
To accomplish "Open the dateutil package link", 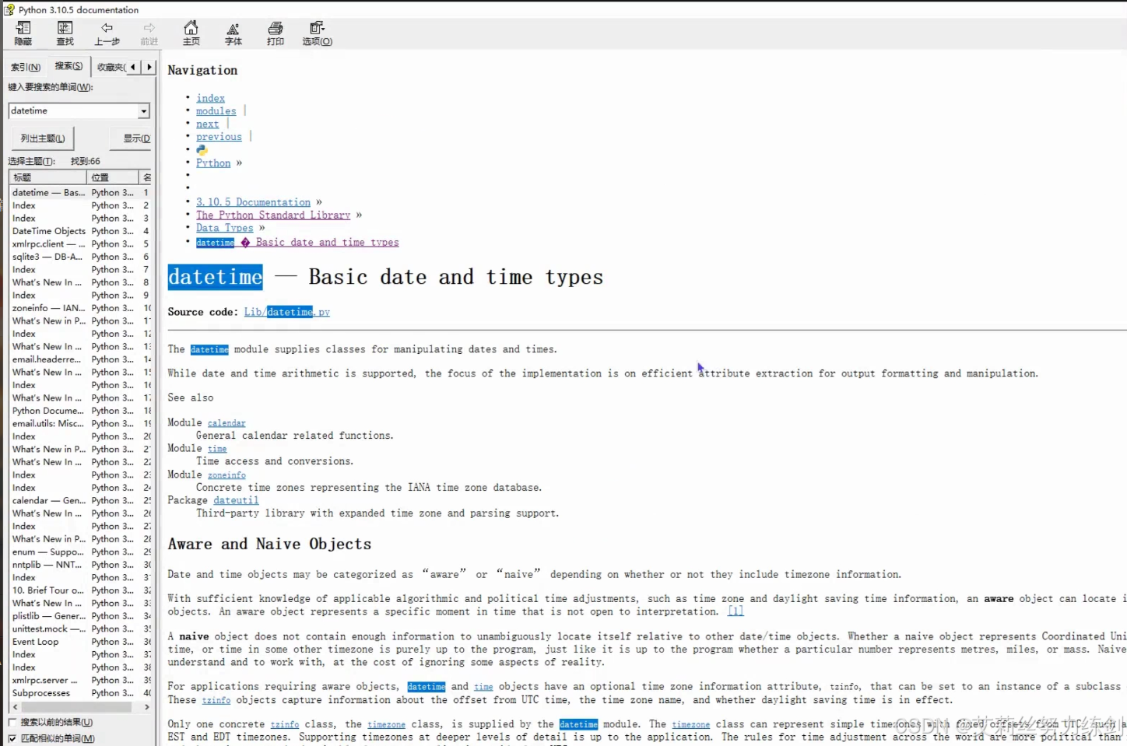I will (236, 501).
